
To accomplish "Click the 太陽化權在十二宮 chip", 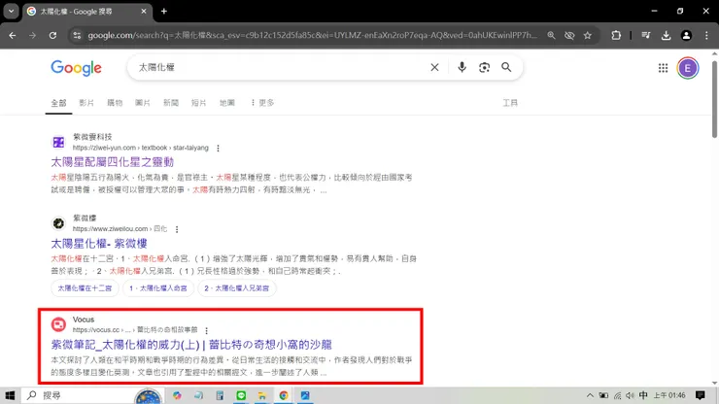I will [x=85, y=288].
